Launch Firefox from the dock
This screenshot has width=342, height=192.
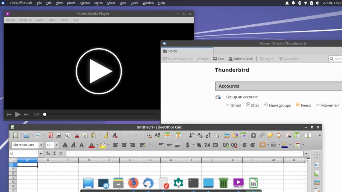[x=133, y=183]
